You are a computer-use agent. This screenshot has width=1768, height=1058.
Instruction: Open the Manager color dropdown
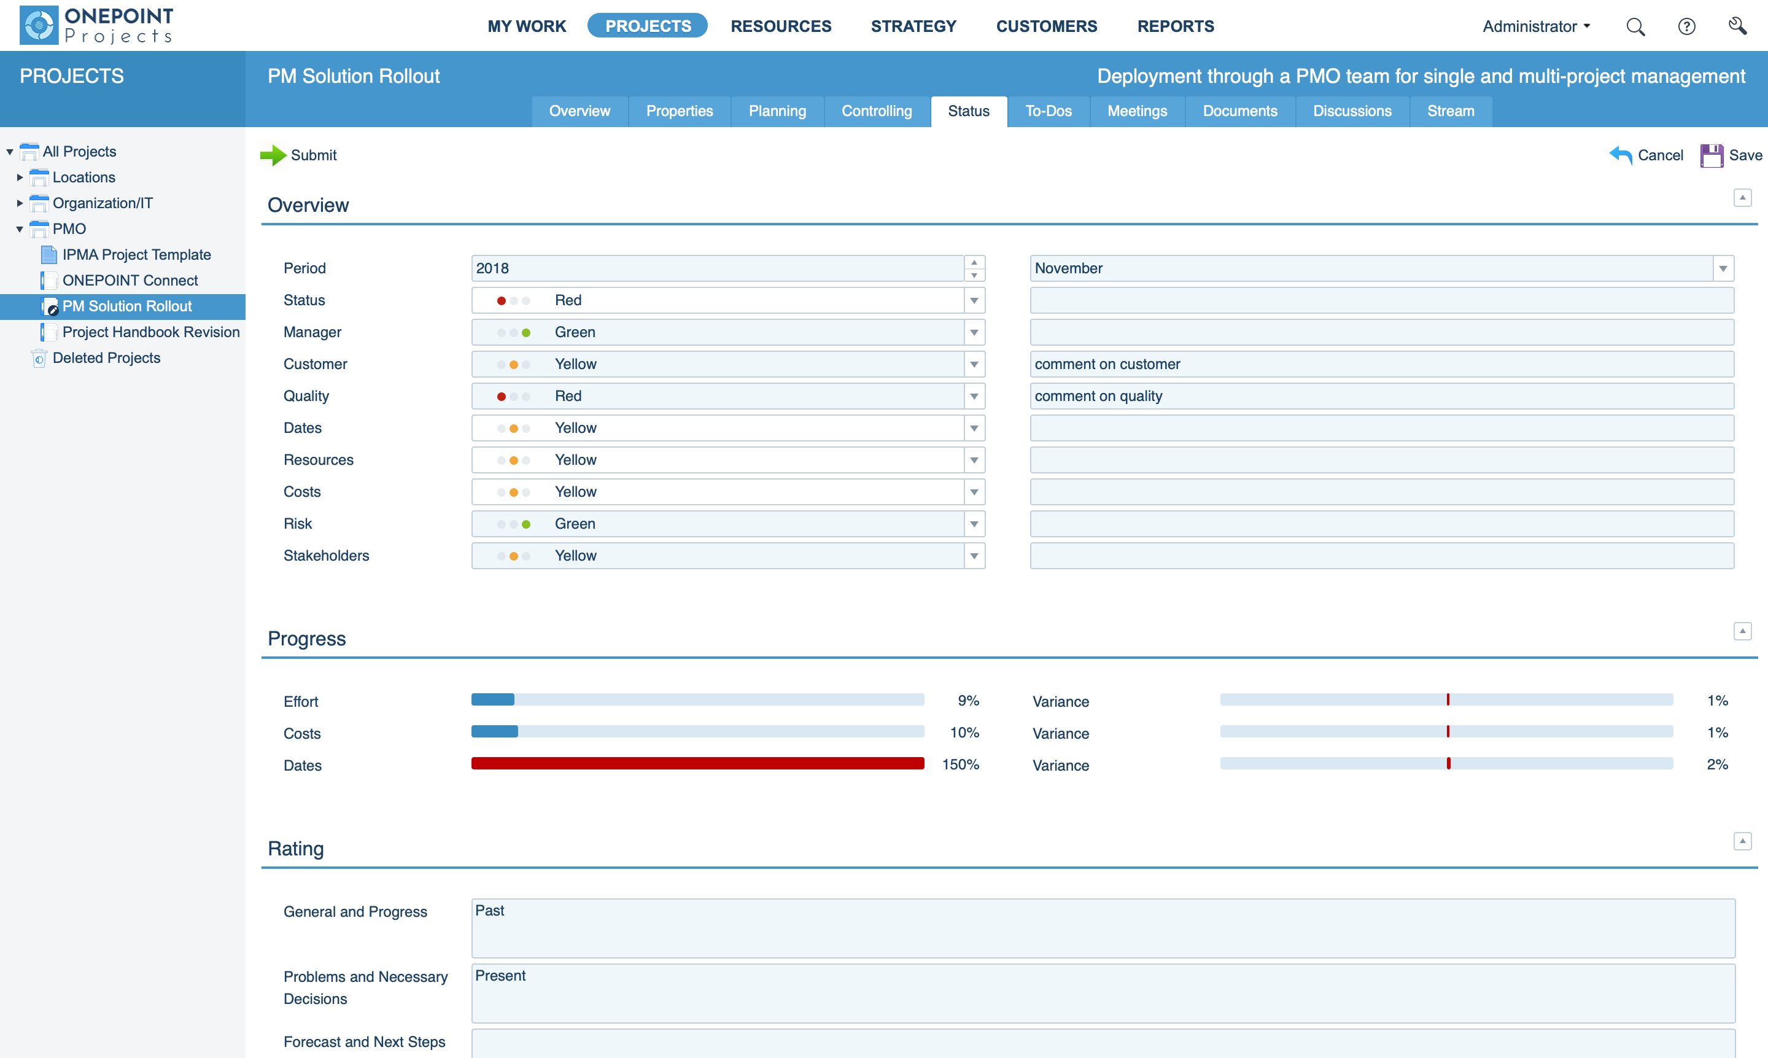point(974,332)
